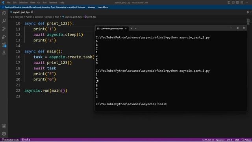Click the final breadcrumb folder
Image resolution: width=252 pixels, height=142 pixels.
pos(57,17)
